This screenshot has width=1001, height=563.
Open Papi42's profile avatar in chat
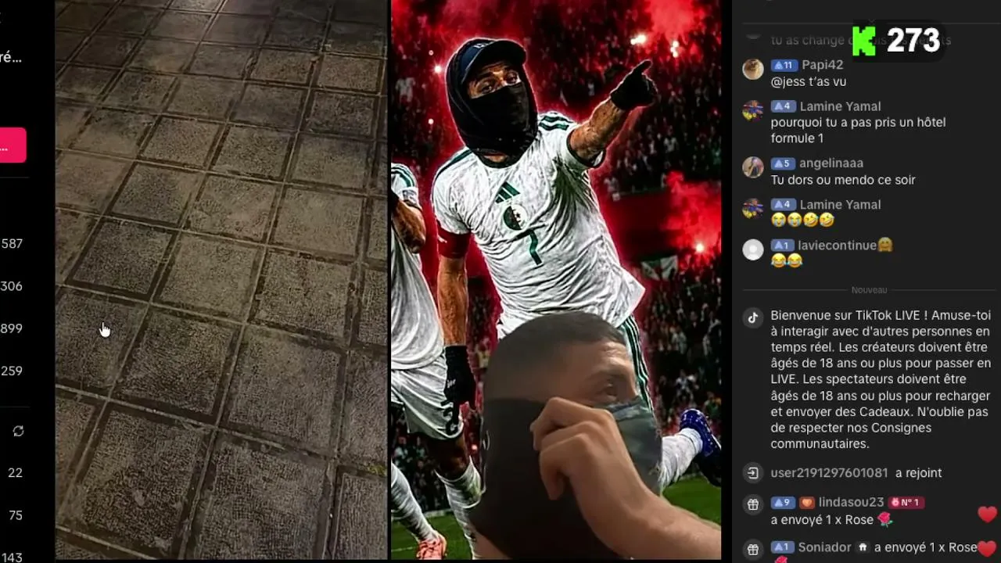(753, 69)
